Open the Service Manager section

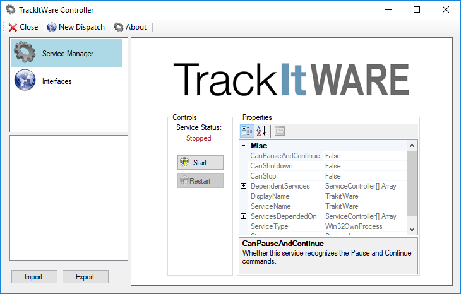point(66,53)
